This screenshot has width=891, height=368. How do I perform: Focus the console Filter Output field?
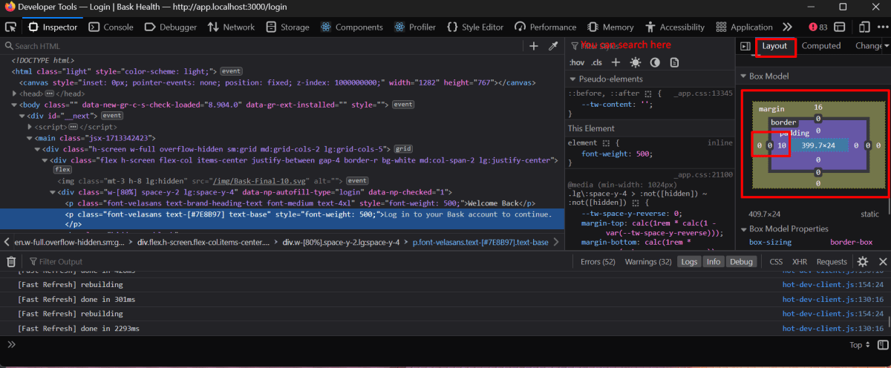coord(297,261)
